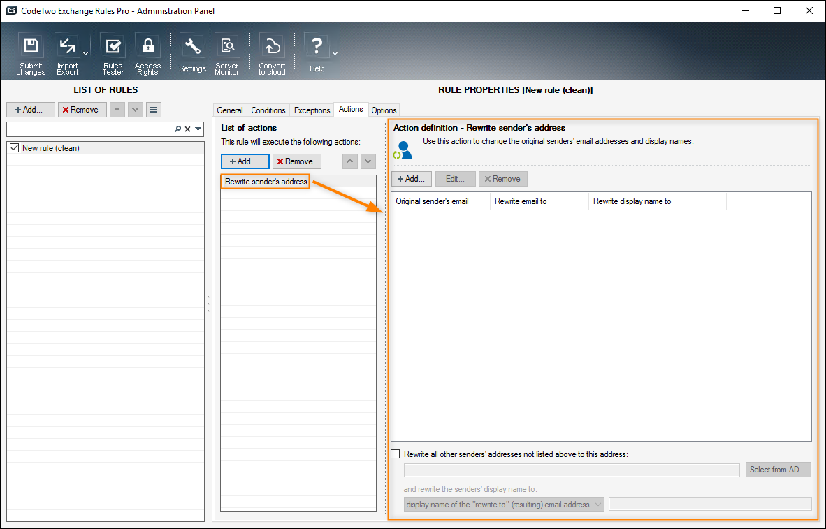Sort by Rewrite display name to column
Screen dimensions: 826x529
[658, 201]
